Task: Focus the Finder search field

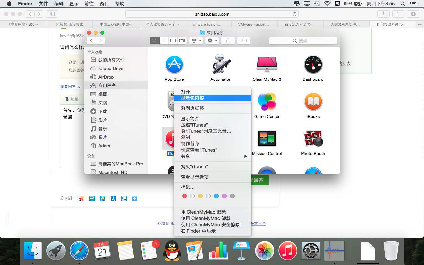Action: (303, 41)
